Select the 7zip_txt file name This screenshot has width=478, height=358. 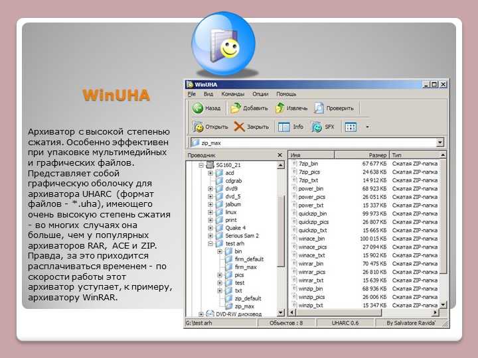point(308,180)
